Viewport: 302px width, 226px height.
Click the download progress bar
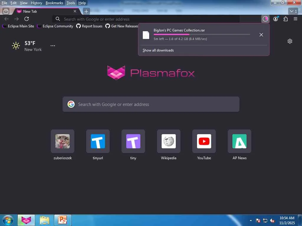[x=202, y=34]
